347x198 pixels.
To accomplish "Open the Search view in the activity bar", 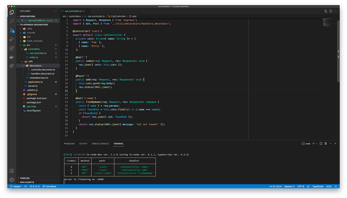I will coord(12,21).
